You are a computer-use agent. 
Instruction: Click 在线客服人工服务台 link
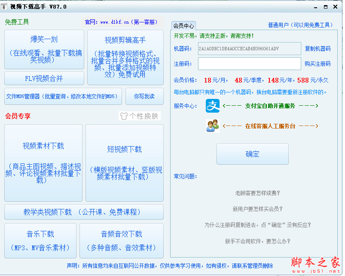[x=270, y=126]
